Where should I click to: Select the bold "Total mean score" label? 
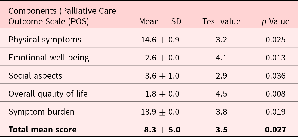pyautogui.click(x=43, y=130)
